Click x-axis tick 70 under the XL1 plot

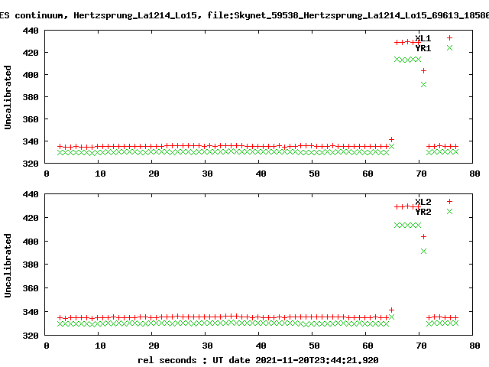tap(421, 174)
